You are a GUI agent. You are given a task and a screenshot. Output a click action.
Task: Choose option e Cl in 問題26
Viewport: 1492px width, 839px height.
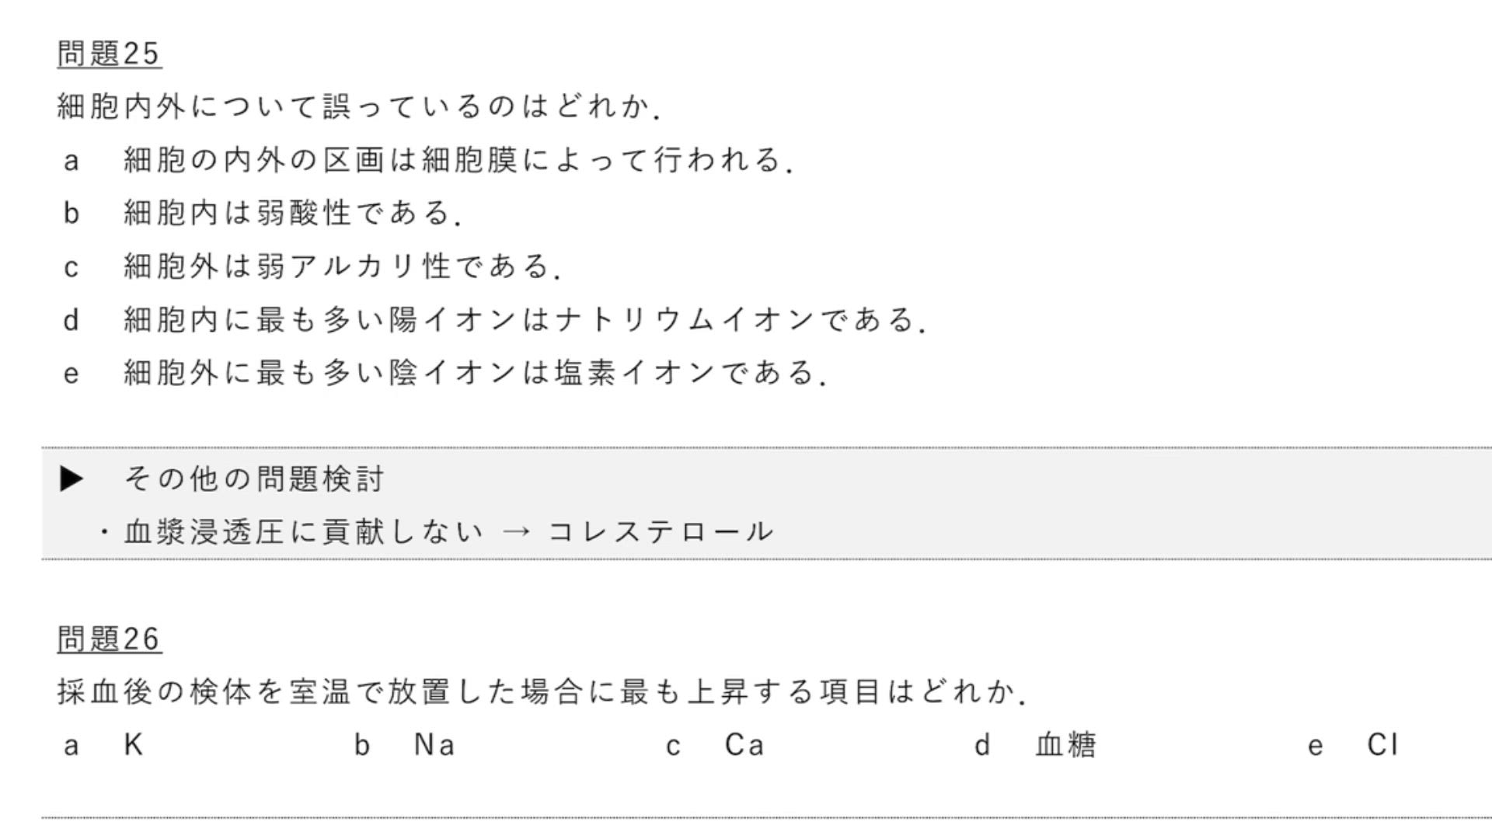click(1382, 745)
